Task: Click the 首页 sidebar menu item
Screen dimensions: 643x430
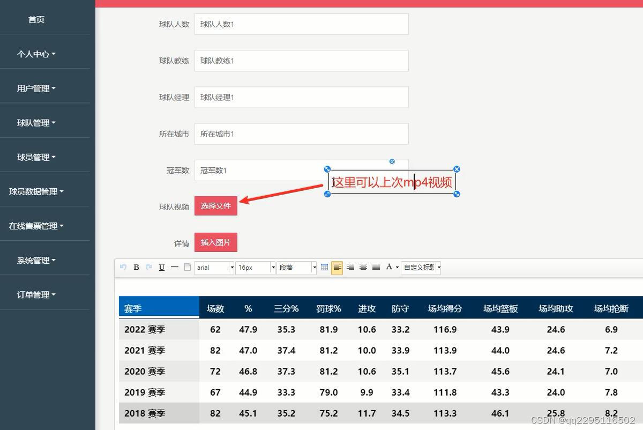Action: tap(36, 19)
